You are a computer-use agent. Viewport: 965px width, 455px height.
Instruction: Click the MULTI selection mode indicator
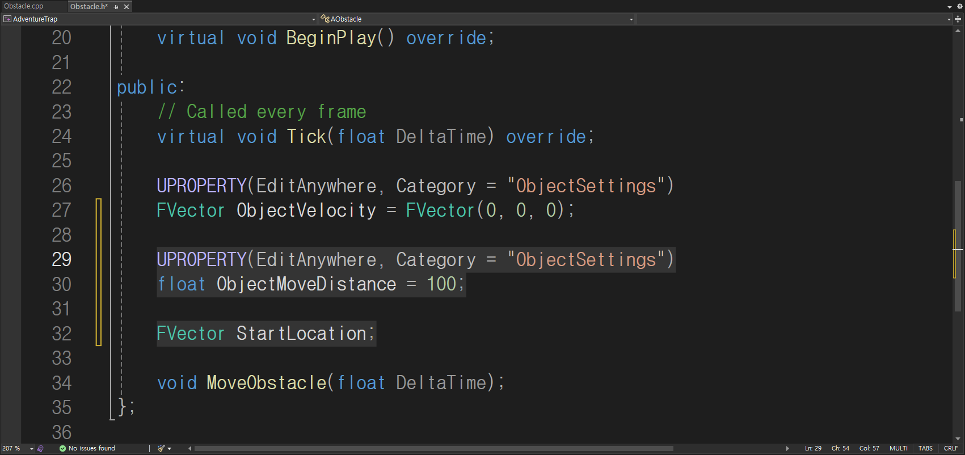[x=899, y=448]
